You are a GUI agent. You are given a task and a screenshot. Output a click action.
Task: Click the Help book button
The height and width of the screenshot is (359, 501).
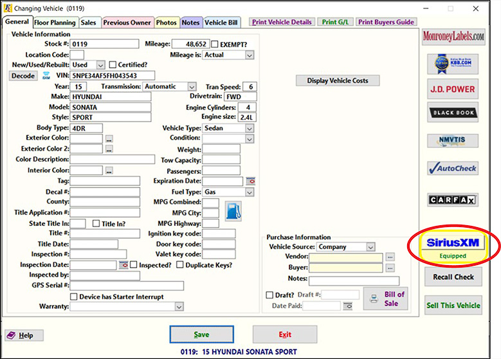click(24, 335)
